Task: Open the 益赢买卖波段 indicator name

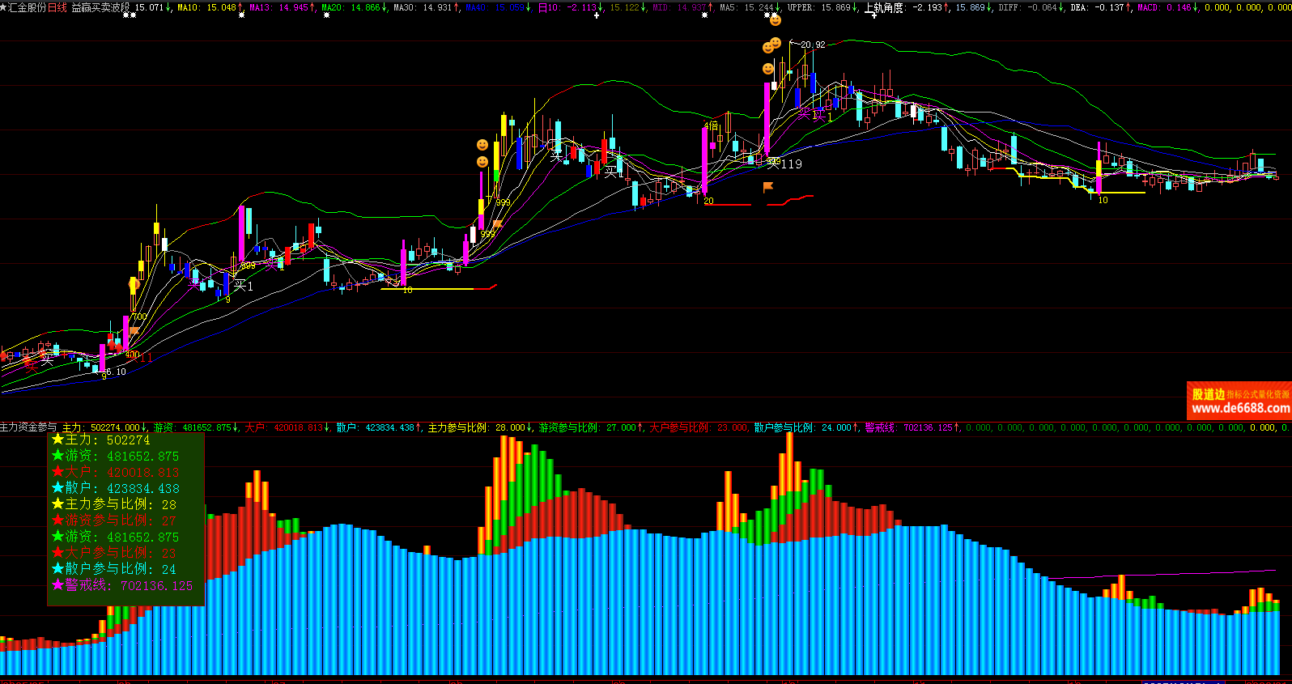Action: tap(100, 7)
